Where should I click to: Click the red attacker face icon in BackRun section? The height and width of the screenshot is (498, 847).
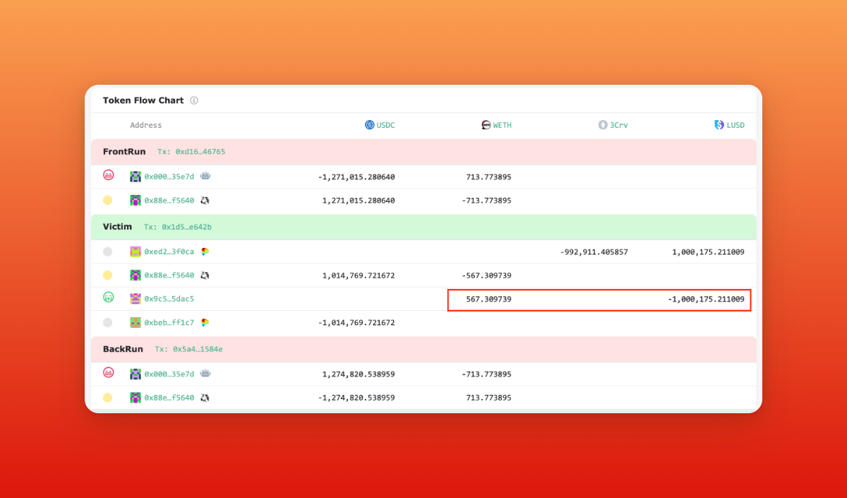click(x=108, y=372)
